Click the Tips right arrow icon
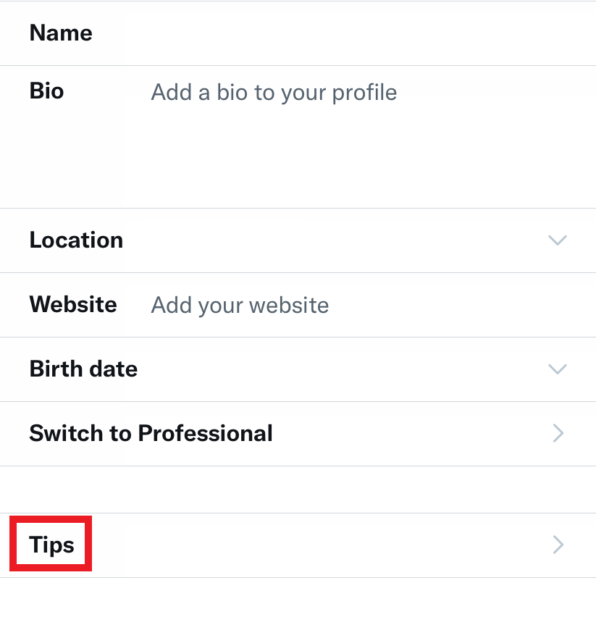The width and height of the screenshot is (596, 617). (558, 544)
